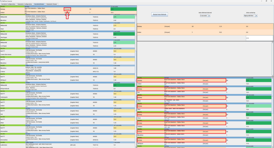Viewport: 274px width, 148px height.
Task: Click the 3.48 odds cell
Action: pos(115,68)
